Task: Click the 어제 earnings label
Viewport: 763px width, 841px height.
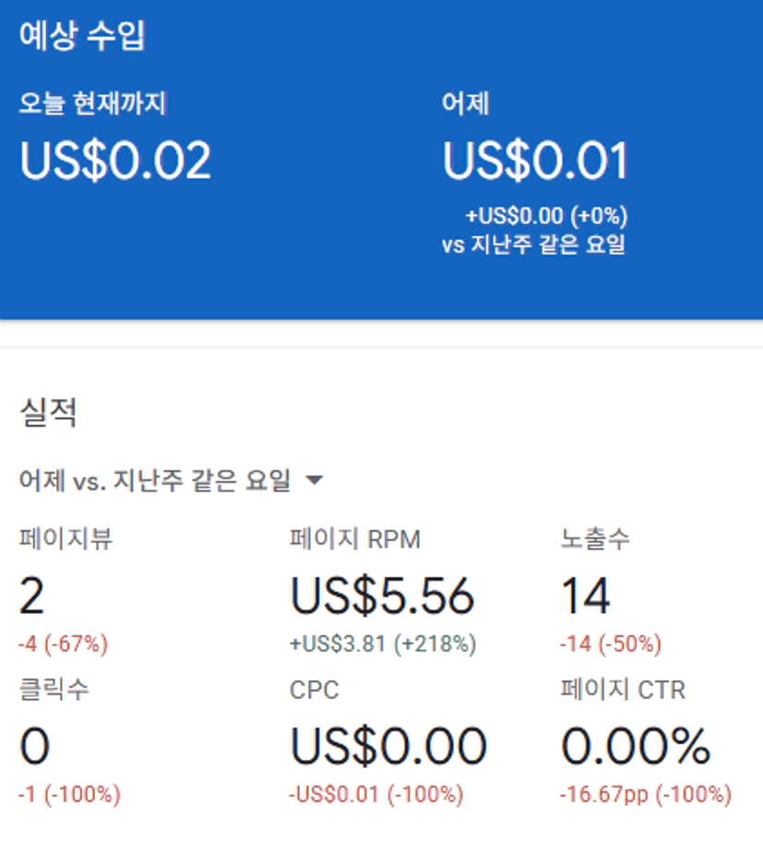Action: click(465, 103)
